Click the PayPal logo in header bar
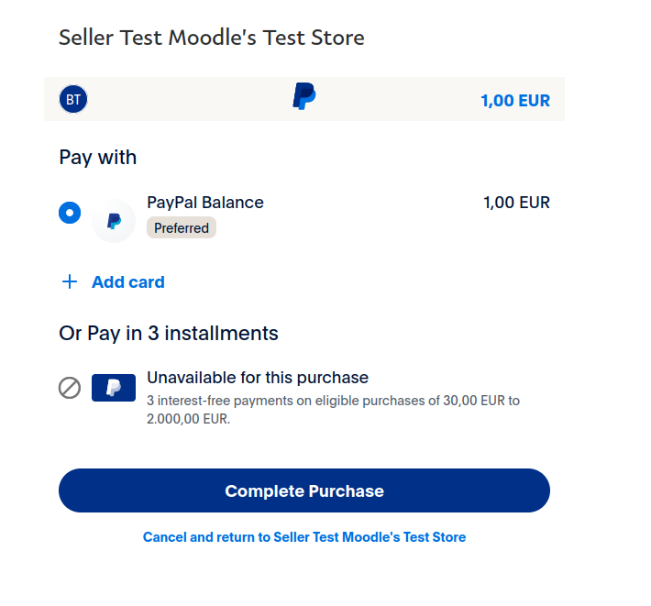Screen dimensions: 651x606 [x=304, y=96]
